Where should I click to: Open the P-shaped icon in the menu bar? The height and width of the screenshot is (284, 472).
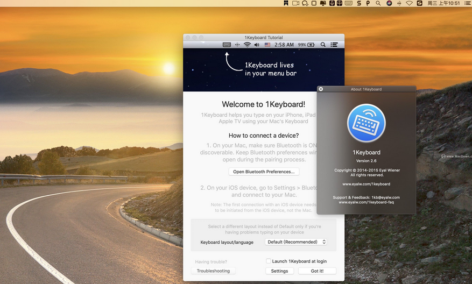point(368,3)
